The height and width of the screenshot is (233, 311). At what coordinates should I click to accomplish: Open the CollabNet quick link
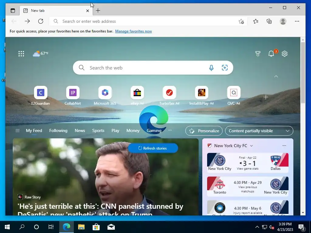(x=73, y=96)
